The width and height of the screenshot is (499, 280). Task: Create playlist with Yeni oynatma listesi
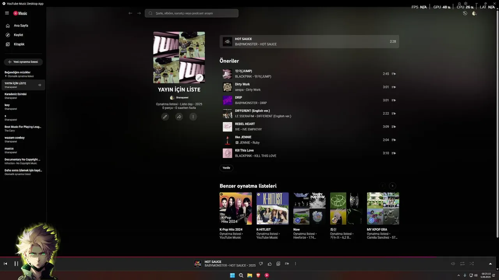pos(23,62)
